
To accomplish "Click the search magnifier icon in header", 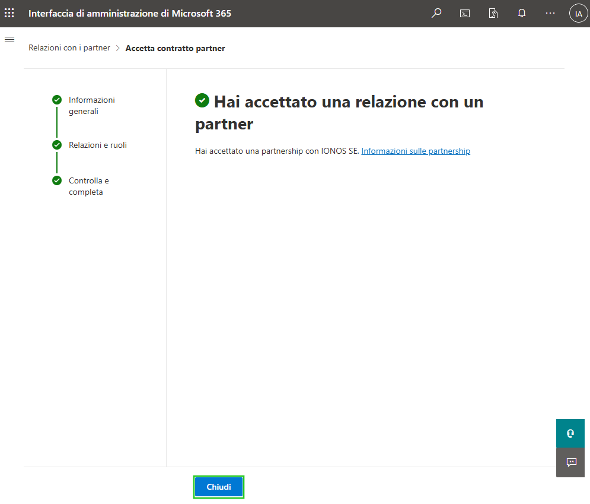I will (436, 13).
